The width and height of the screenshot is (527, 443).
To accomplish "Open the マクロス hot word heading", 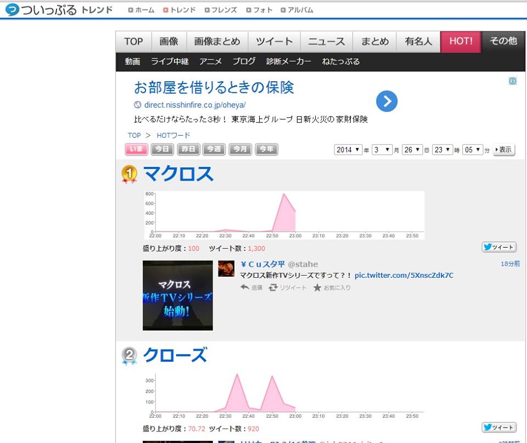I will pyautogui.click(x=178, y=174).
